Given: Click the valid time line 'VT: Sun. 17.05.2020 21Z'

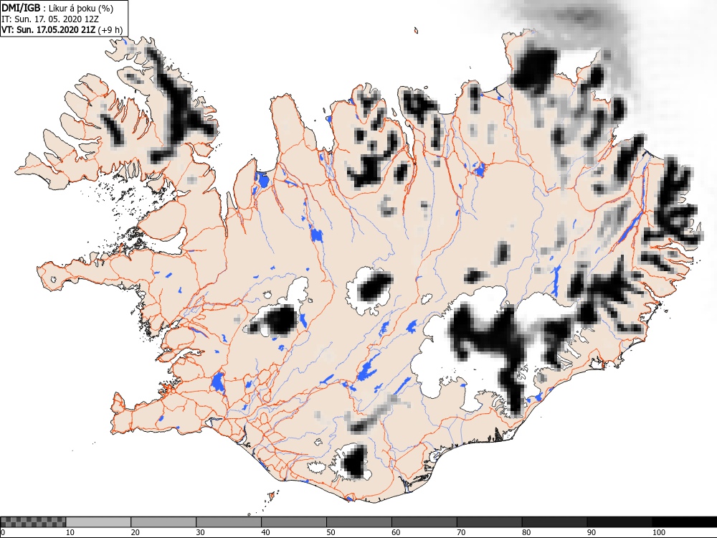Looking at the screenshot, I should tap(49, 29).
